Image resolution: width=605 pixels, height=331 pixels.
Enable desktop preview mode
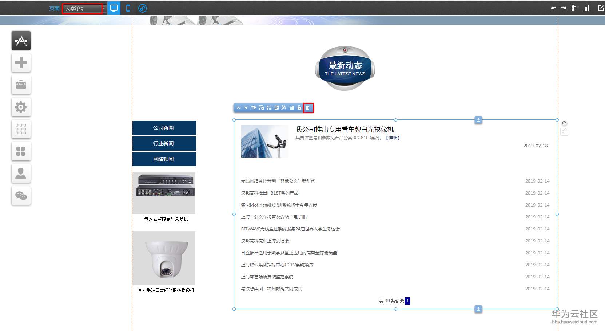tap(114, 8)
